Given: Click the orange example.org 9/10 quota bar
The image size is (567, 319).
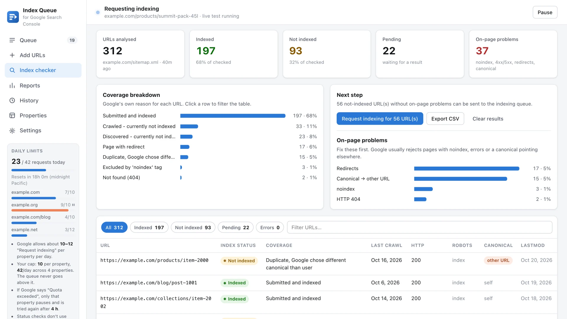Looking at the screenshot, I should (x=43, y=210).
